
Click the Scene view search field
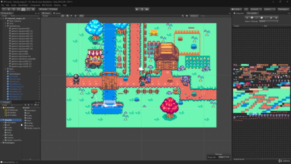[215, 16]
